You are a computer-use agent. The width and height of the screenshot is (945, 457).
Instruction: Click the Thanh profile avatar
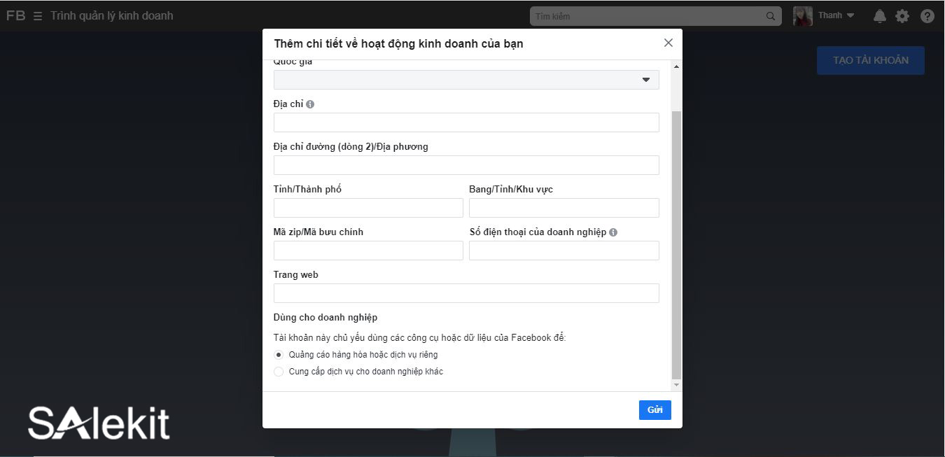click(x=802, y=16)
